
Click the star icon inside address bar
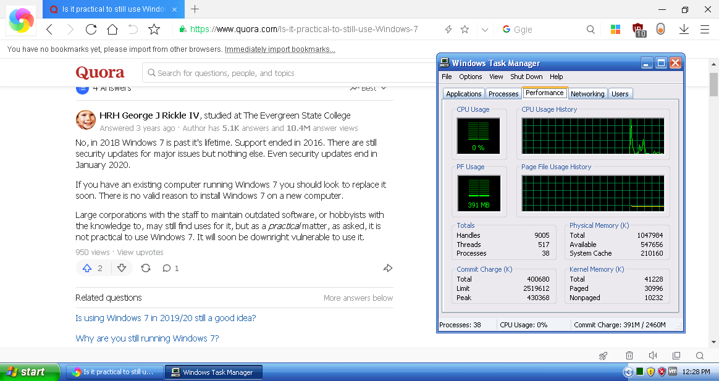click(465, 30)
